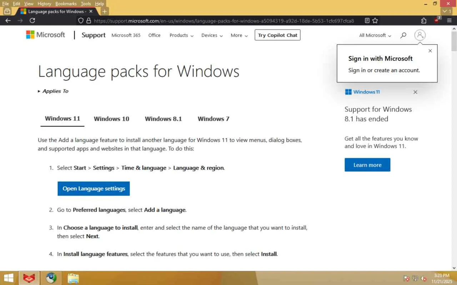Switch to the Windows 11 tab
457x285 pixels.
tap(62, 119)
